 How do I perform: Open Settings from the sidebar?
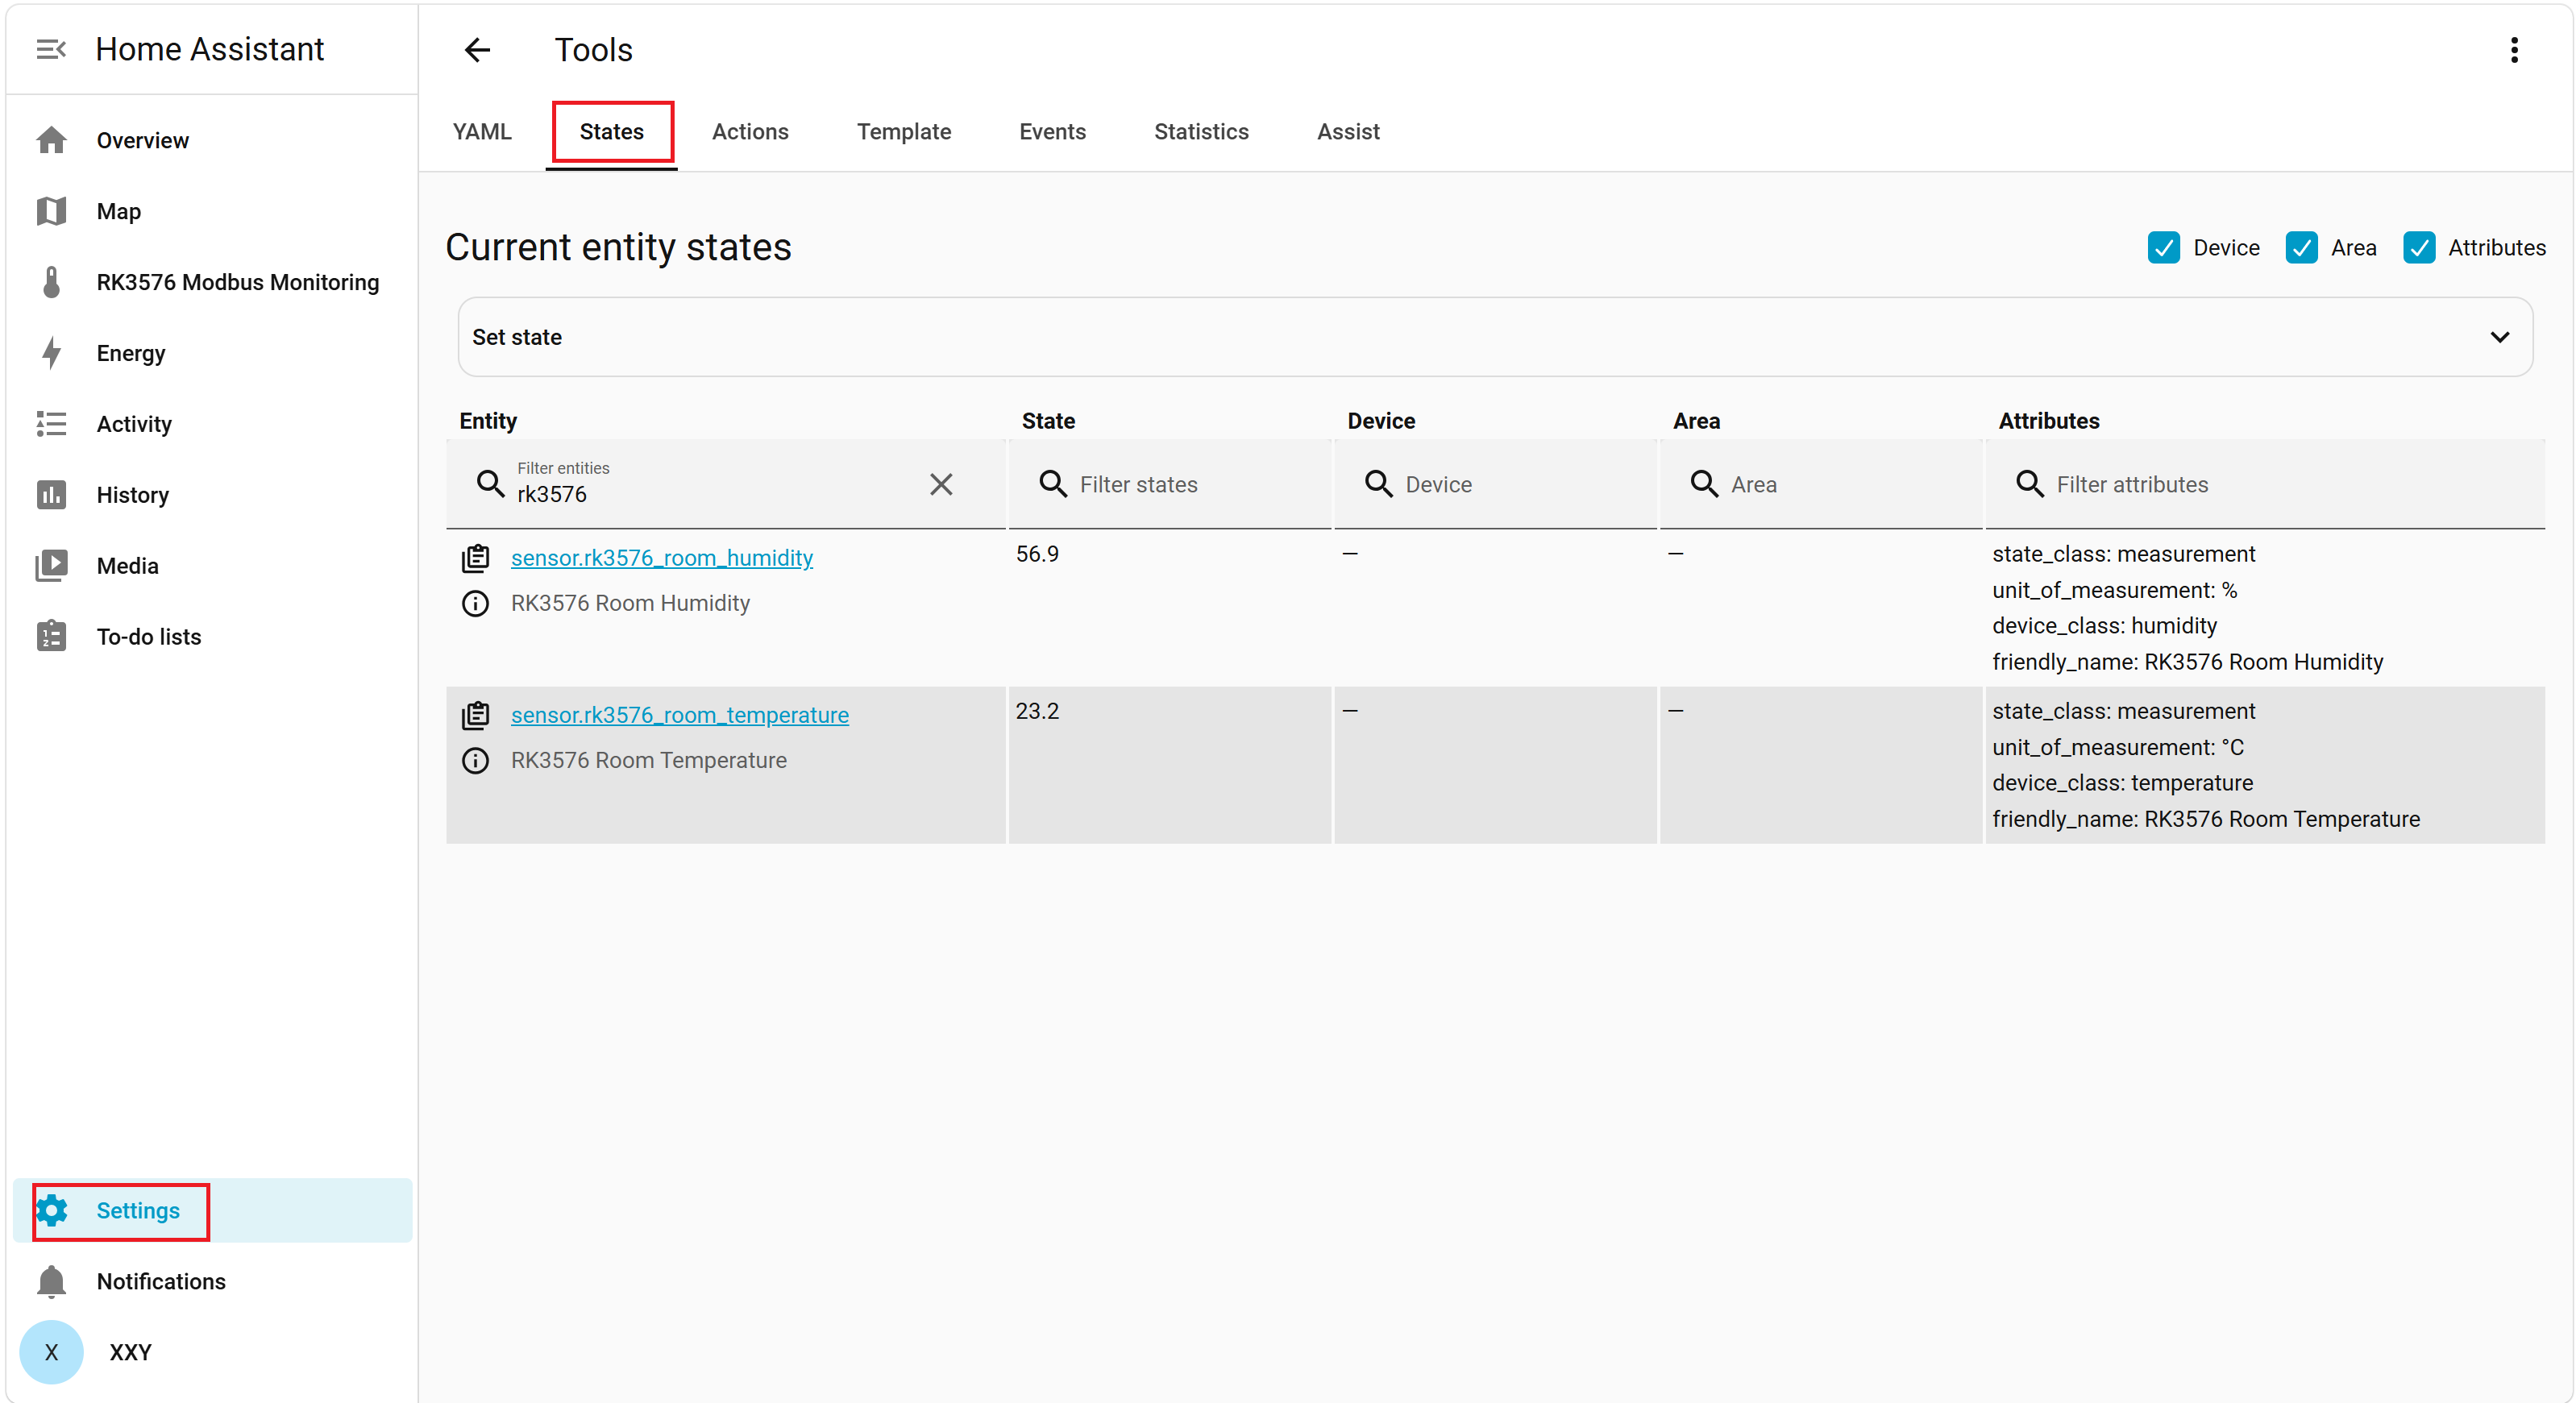[212, 1210]
